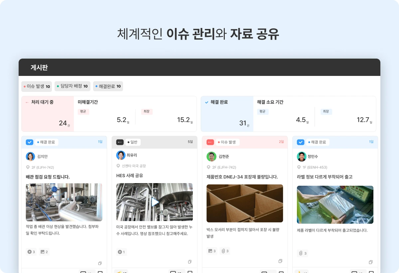Select the 해결완료 10 filter chip
Image resolution: width=399 pixels, height=273 pixels.
[108, 86]
